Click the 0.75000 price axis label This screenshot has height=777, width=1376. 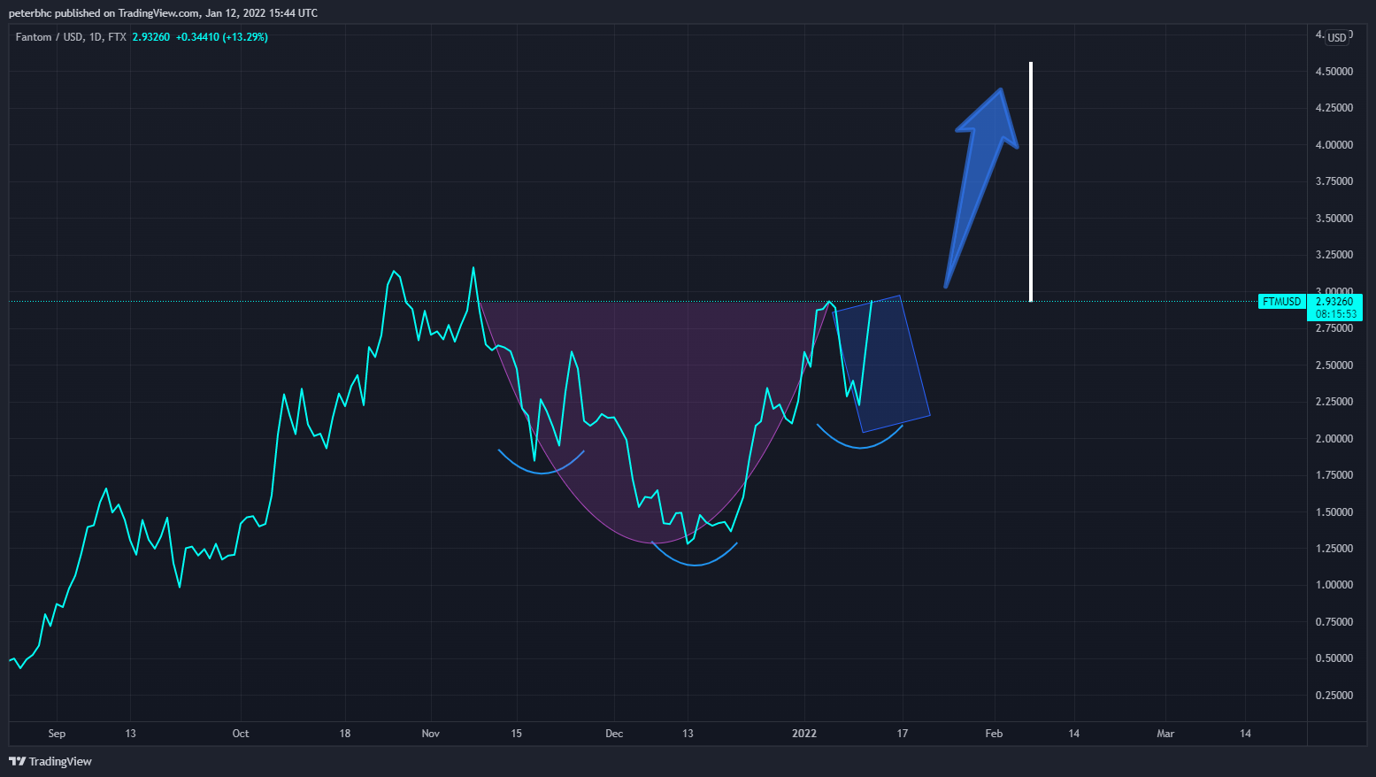(1334, 622)
